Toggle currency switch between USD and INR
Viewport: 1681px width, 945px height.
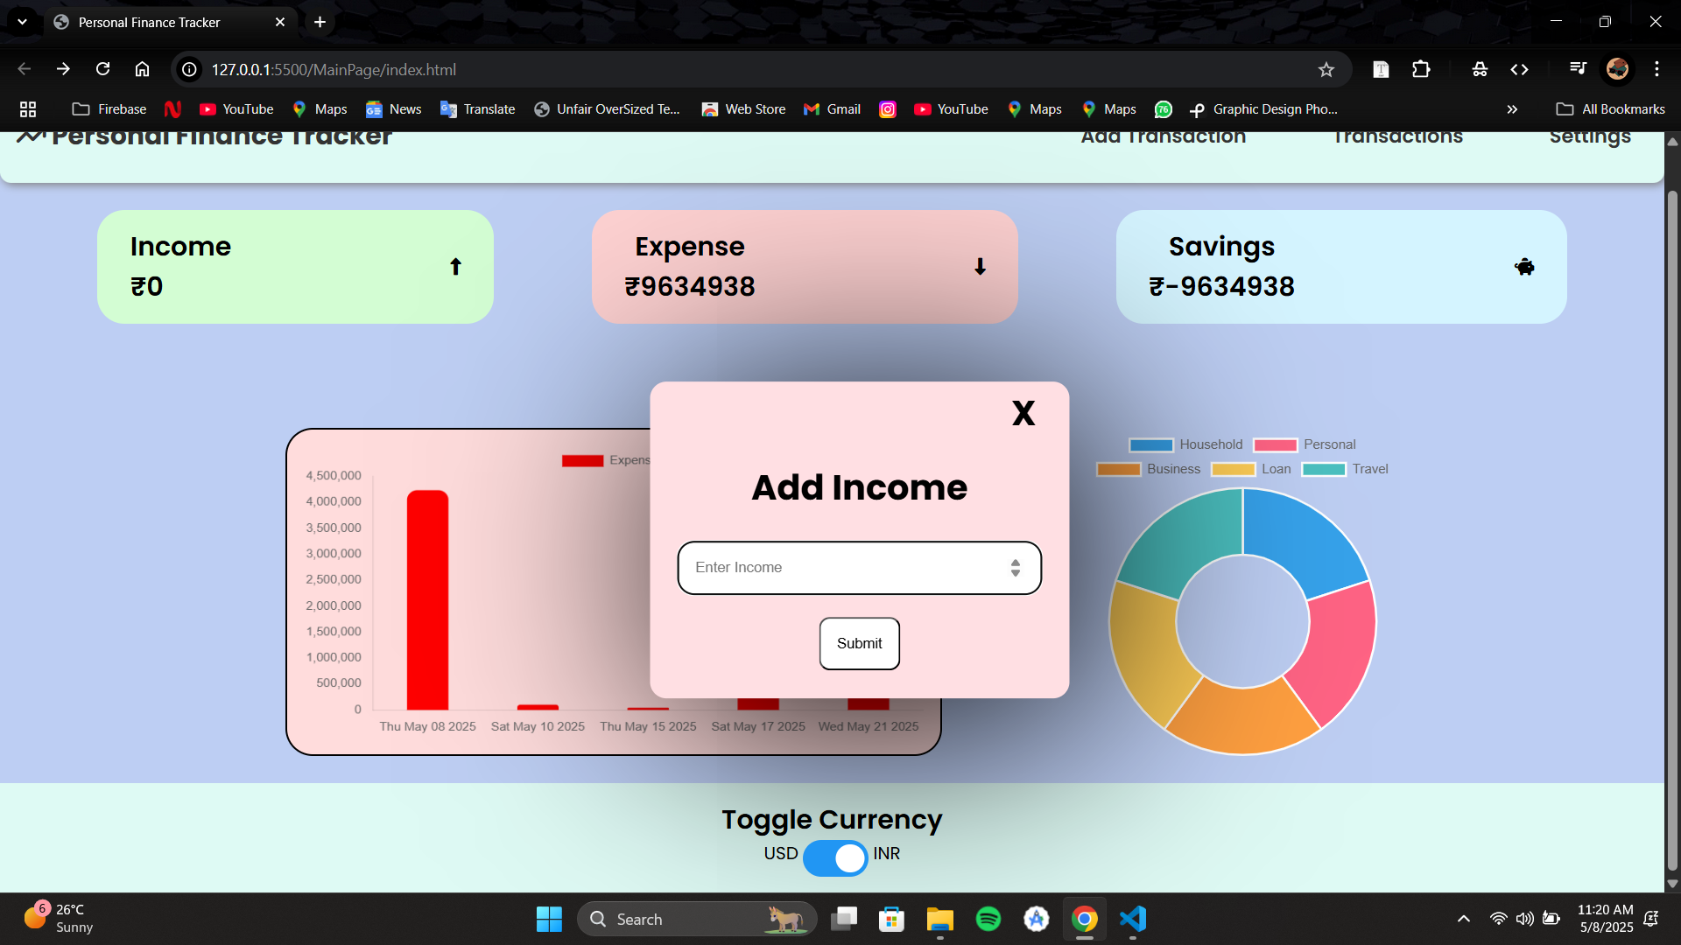pos(834,858)
